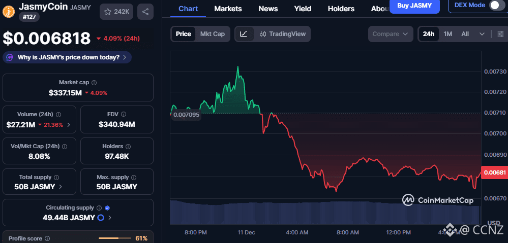Screen dimensions: 508x243
Task: Click Profile score progress bar
Action: pos(115,238)
